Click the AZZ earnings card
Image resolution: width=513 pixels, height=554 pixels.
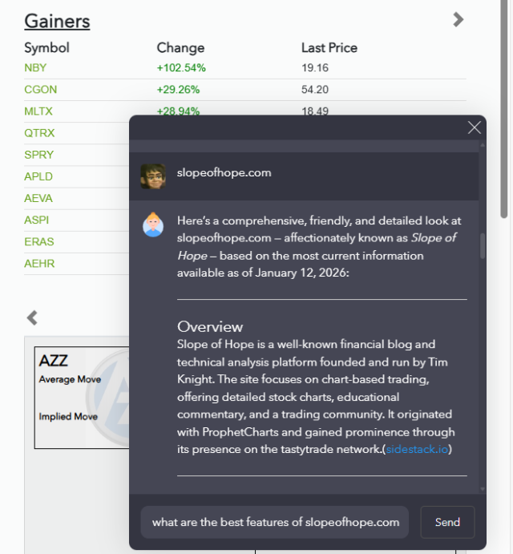tap(80, 398)
